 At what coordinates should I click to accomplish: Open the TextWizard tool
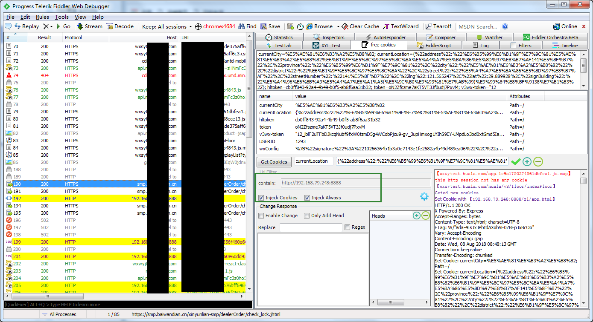[401, 26]
